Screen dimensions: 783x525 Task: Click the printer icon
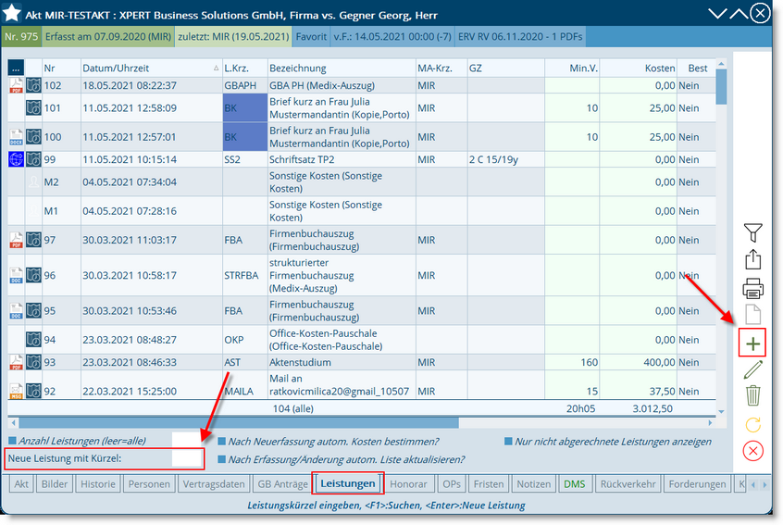pyautogui.click(x=752, y=288)
